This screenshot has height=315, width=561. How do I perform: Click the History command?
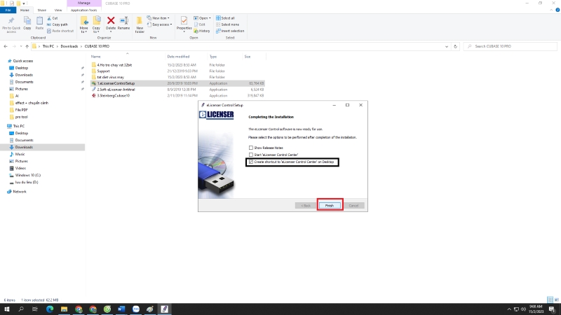202,31
